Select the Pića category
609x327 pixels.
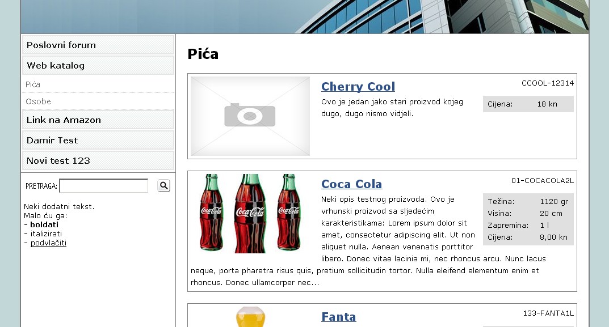32,84
